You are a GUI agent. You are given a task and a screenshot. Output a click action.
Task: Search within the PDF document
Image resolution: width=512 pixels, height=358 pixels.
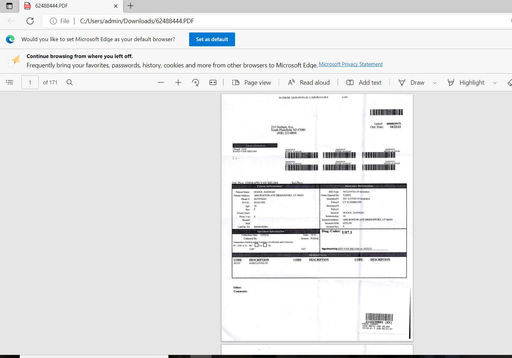pyautogui.click(x=69, y=82)
